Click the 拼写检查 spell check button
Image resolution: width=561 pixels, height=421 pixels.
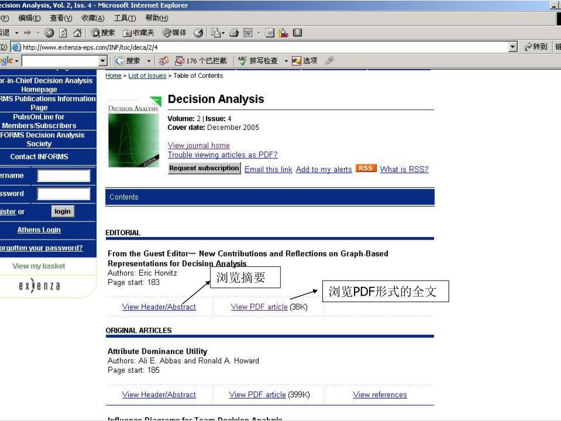click(257, 61)
